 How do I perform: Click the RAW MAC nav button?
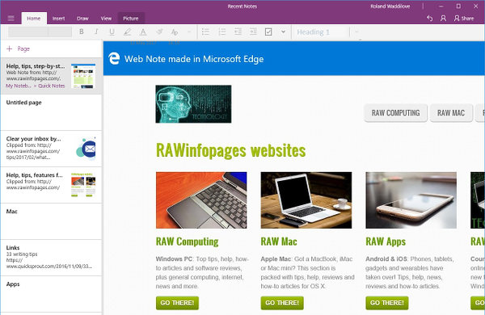pos(451,113)
